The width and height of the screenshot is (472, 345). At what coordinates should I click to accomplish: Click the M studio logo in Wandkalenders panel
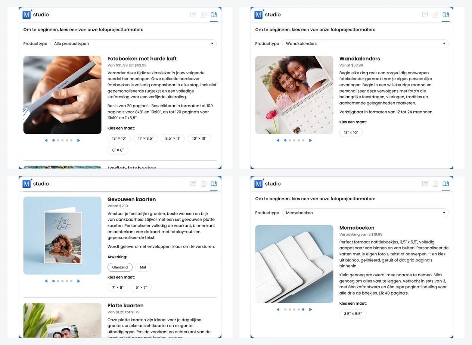(x=268, y=15)
